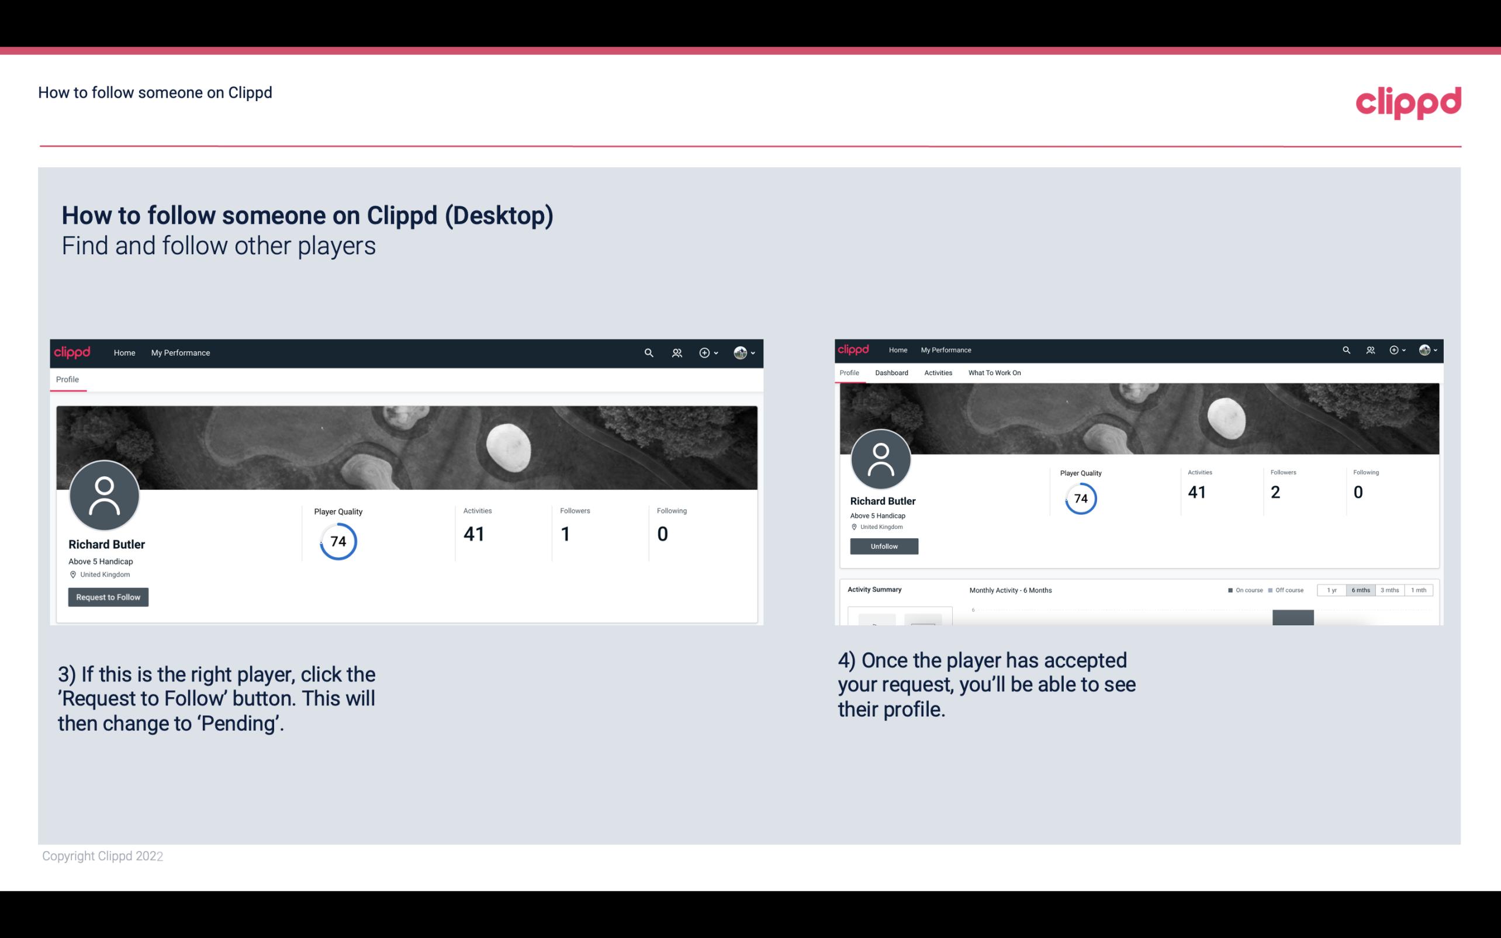1501x938 pixels.
Task: Click the 'Request to Follow' button
Action: (108, 597)
